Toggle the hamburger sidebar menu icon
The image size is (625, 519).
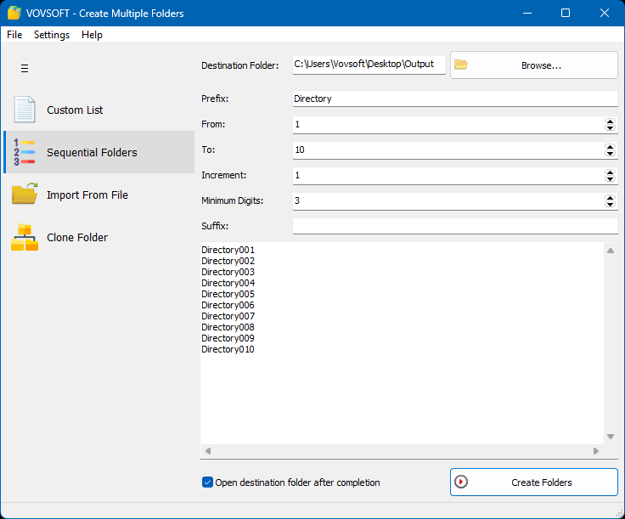tap(25, 69)
